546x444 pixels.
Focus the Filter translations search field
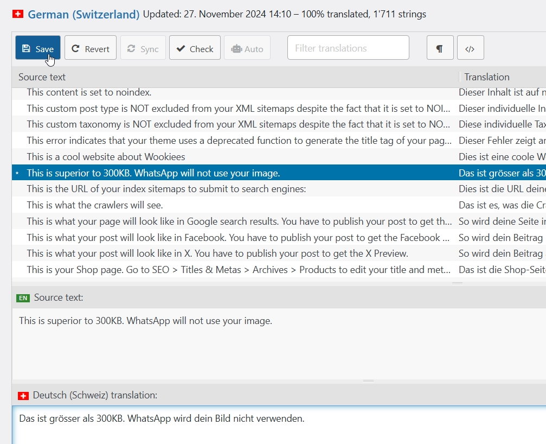(348, 48)
